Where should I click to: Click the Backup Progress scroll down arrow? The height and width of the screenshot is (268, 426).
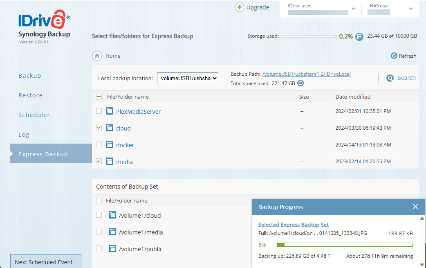pos(422,264)
